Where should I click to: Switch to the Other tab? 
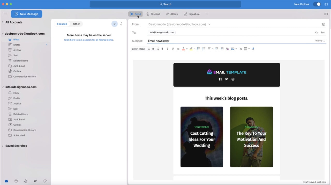76,24
